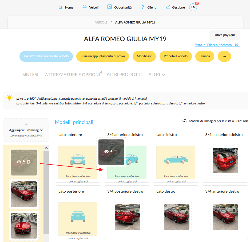Viewport: 250px width, 242px height.
Task: Click the side car silhouette in Lato sinistro
Action: [176, 160]
